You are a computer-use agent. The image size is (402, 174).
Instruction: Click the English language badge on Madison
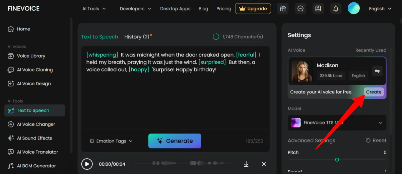pos(358,76)
